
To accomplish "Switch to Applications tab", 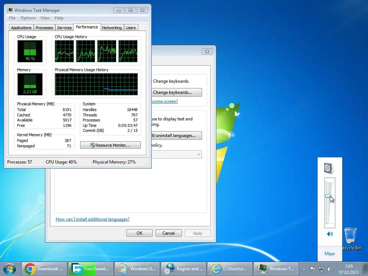I will [21, 28].
